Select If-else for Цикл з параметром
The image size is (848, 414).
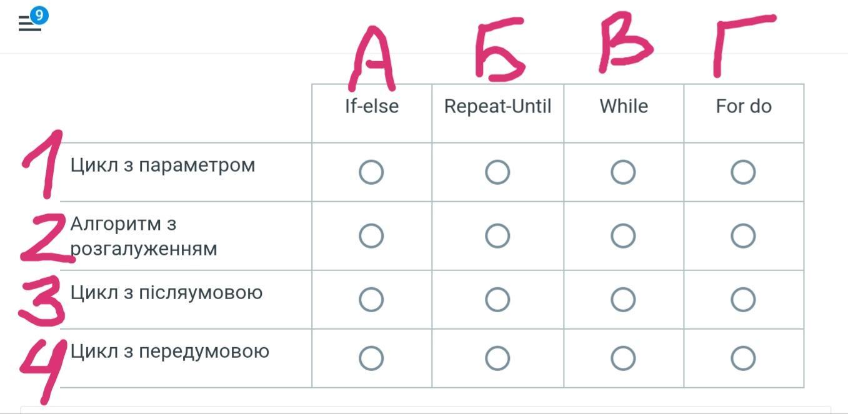[x=371, y=172]
